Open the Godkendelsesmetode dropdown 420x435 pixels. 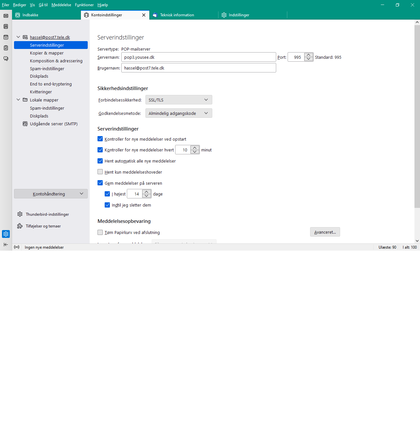[179, 113]
